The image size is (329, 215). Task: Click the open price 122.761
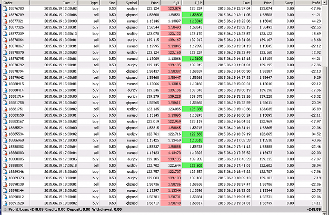[x=153, y=134]
